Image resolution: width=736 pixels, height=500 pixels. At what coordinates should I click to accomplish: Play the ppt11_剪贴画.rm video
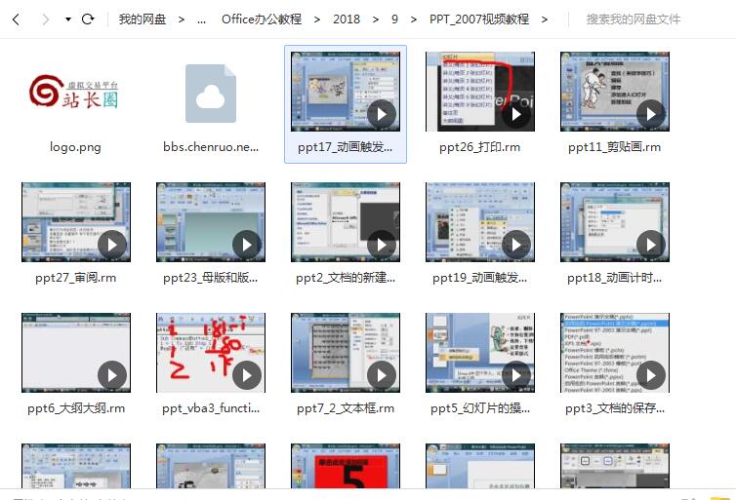pyautogui.click(x=650, y=115)
